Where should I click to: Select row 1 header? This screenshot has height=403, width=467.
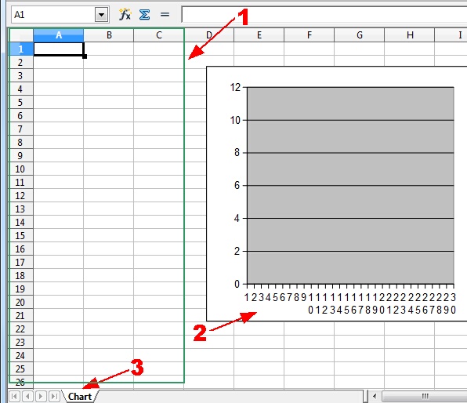click(x=21, y=49)
